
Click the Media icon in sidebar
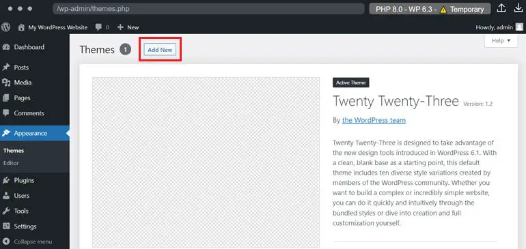click(6, 83)
